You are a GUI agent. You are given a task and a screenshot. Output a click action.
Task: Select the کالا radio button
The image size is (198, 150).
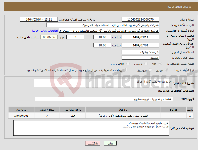[160, 64]
